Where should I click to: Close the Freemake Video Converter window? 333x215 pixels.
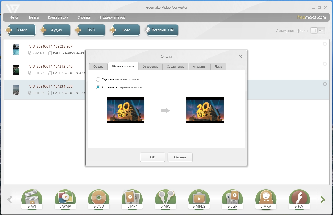325,8
